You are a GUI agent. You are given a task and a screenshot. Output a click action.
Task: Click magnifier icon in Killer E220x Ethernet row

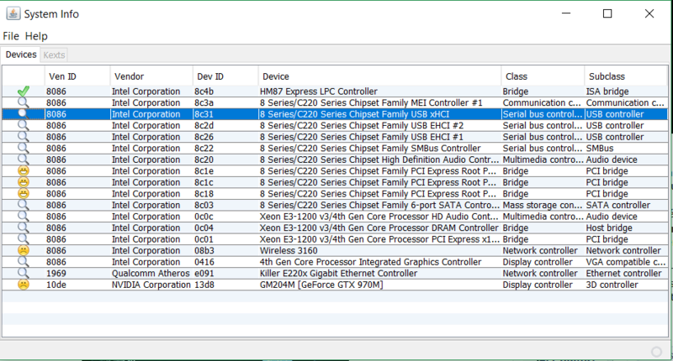[24, 273]
